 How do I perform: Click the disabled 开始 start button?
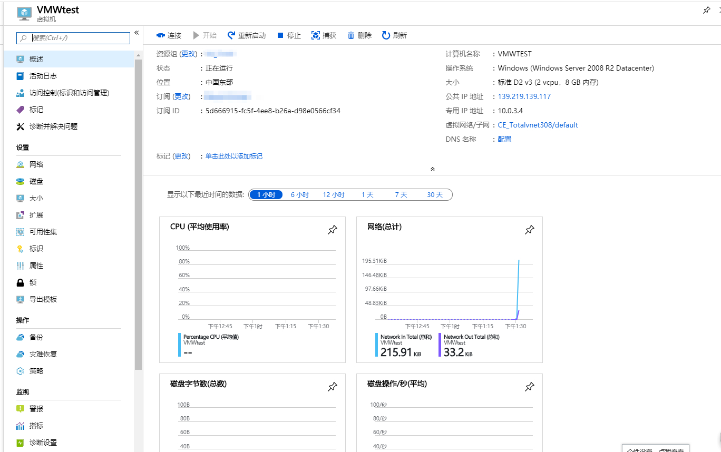coord(205,35)
